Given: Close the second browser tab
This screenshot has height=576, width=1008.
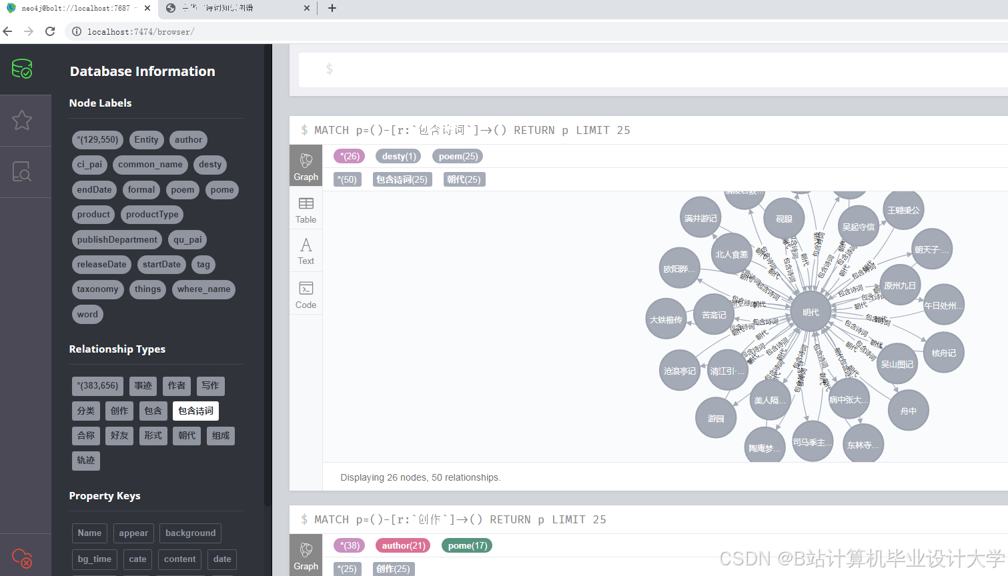Looking at the screenshot, I should click(x=307, y=8).
